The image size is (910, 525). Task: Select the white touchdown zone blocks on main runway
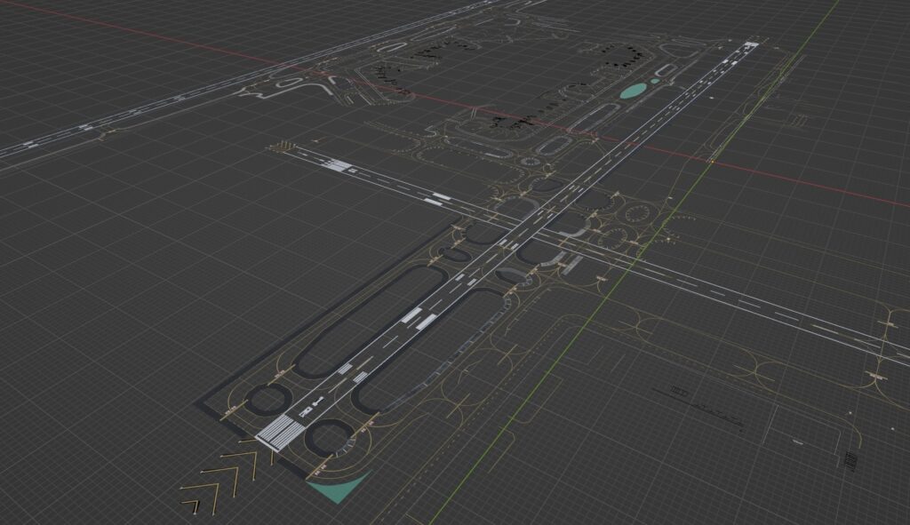(x=419, y=319)
